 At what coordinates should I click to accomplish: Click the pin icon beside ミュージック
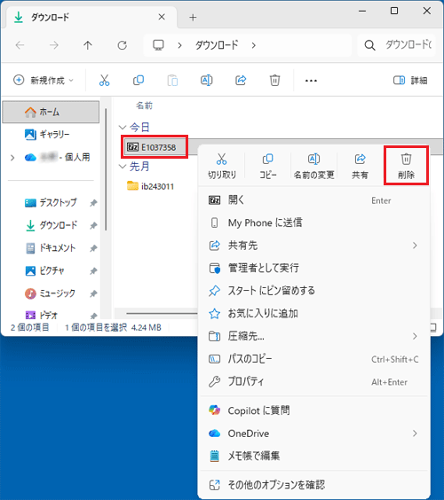pos(93,293)
